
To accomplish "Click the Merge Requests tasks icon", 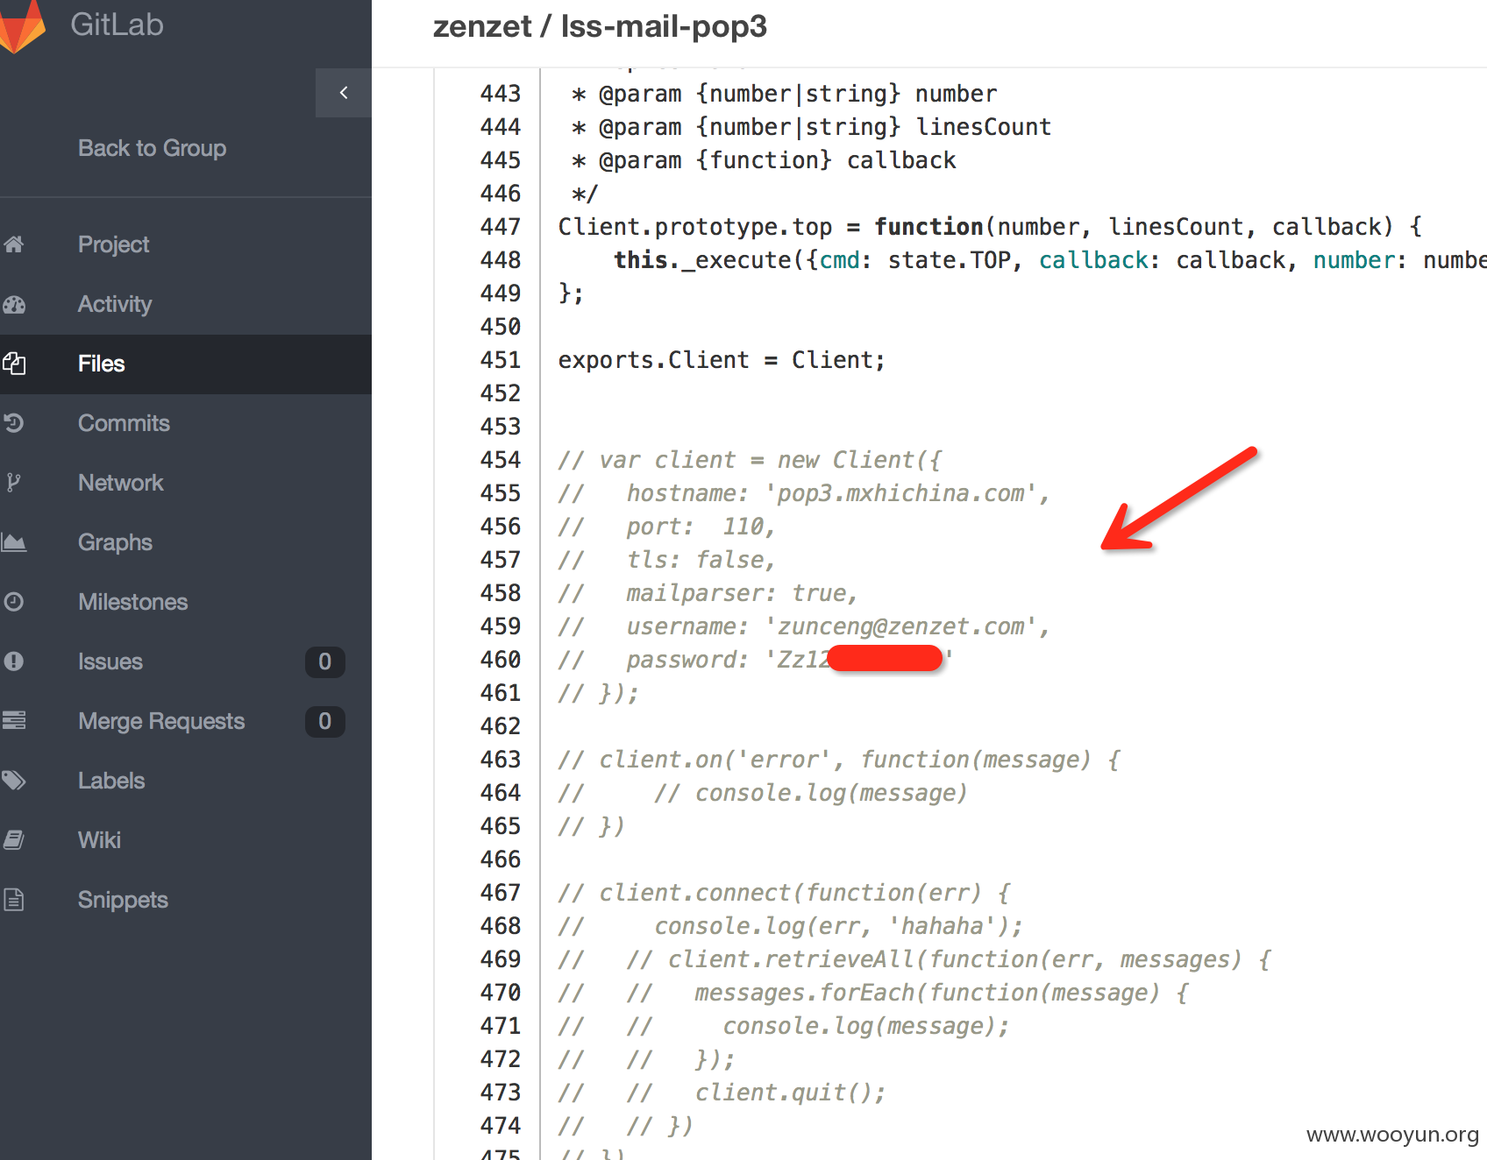I will point(14,721).
